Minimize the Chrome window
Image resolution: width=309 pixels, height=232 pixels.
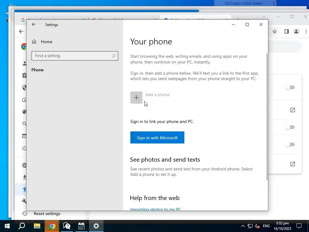click(x=278, y=17)
